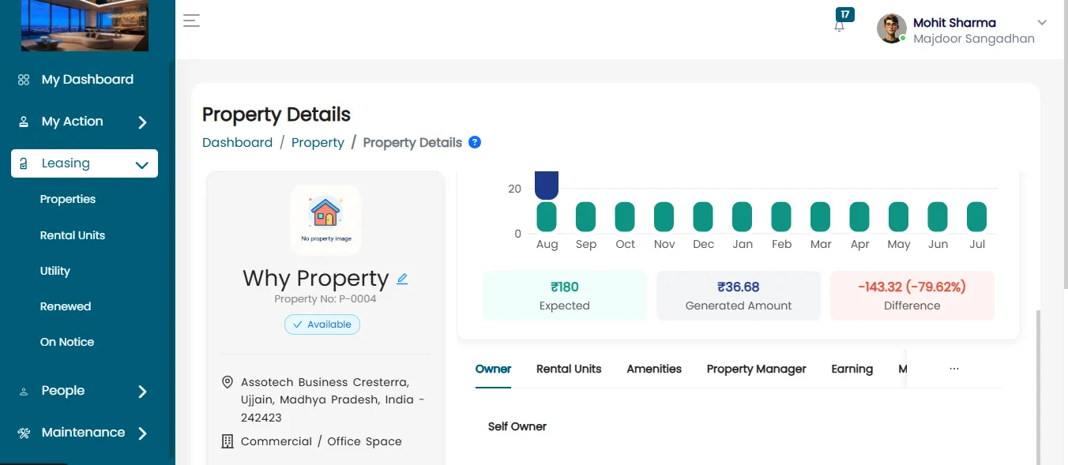
Task: Select the Property Manager tab
Action: [x=757, y=369]
